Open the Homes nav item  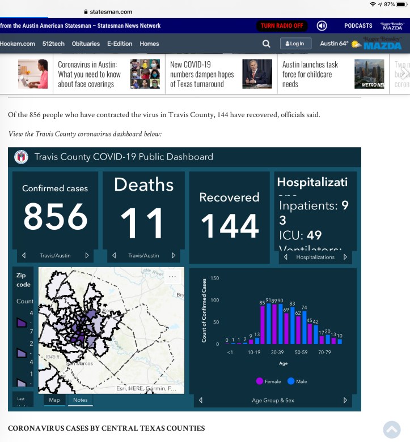coord(149,44)
